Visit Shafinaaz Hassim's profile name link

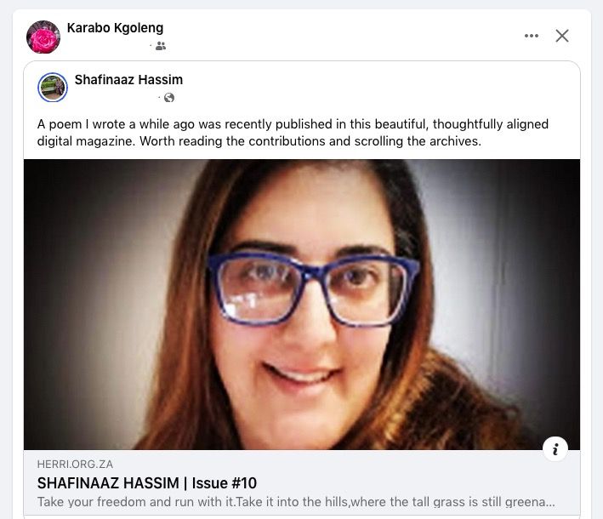coord(128,80)
